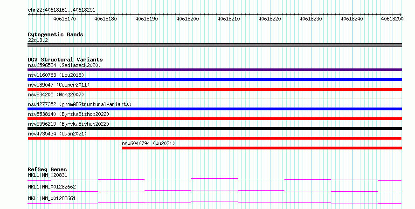415x209 pixels.
Task: Open the nsv4735434 (Quan2021) label
Action: tap(57, 134)
